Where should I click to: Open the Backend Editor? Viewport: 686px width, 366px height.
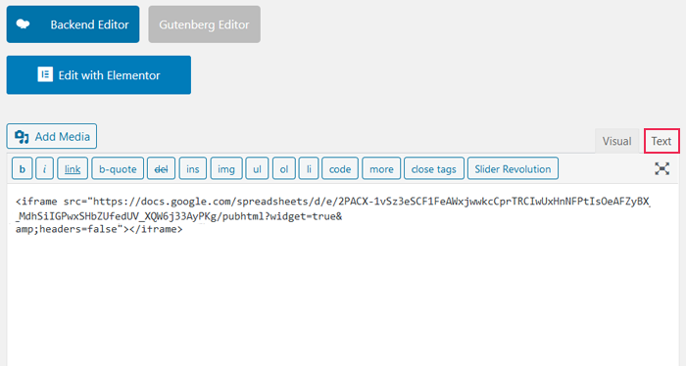tap(73, 24)
